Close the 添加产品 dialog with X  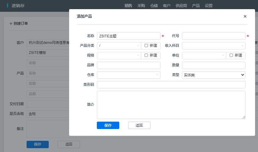(x=245, y=16)
